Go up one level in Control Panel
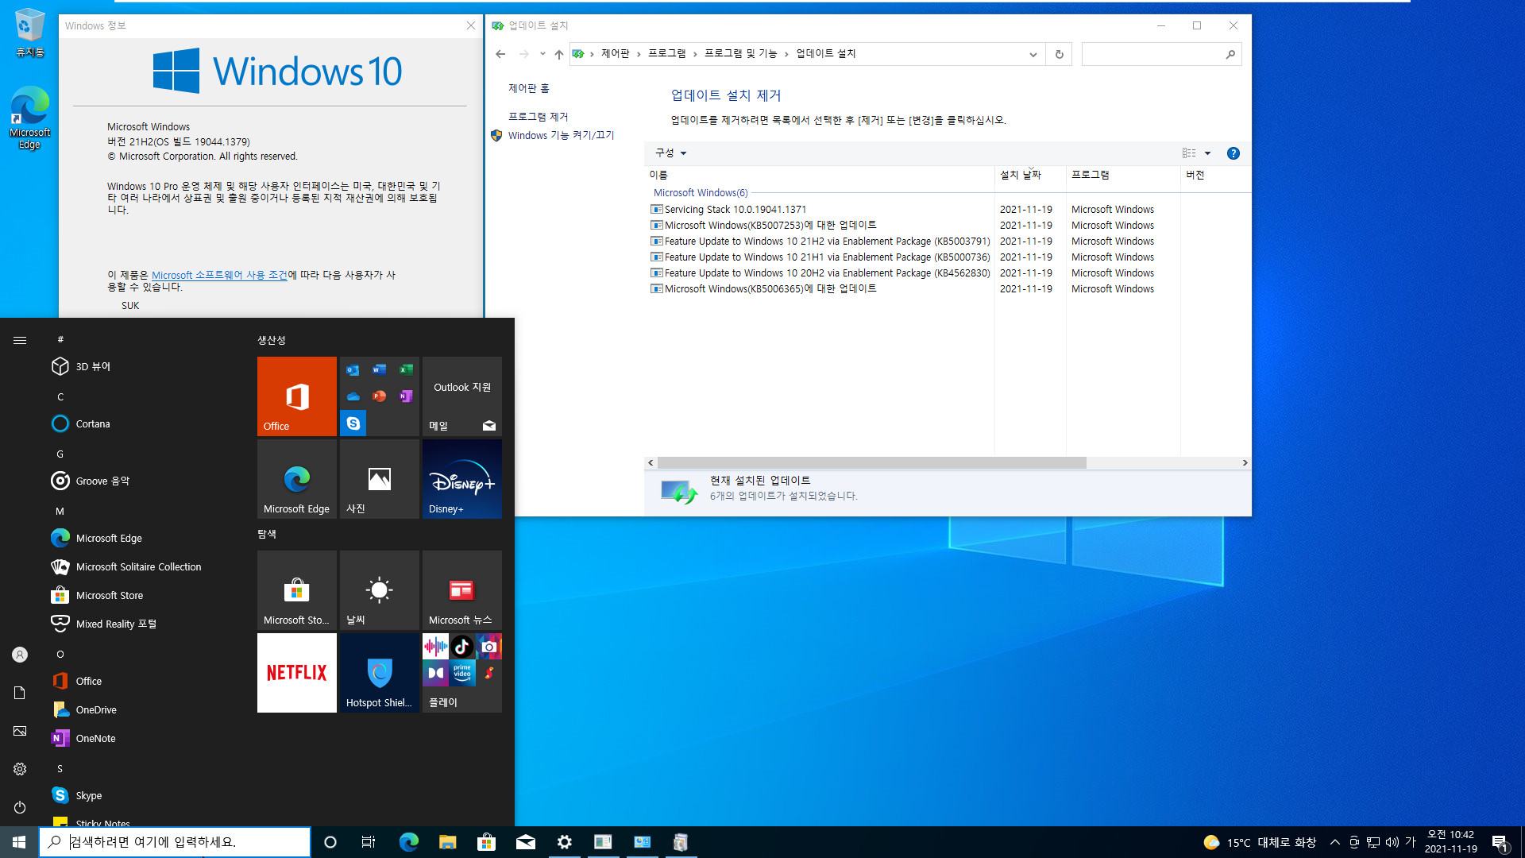This screenshot has width=1525, height=858. [558, 54]
